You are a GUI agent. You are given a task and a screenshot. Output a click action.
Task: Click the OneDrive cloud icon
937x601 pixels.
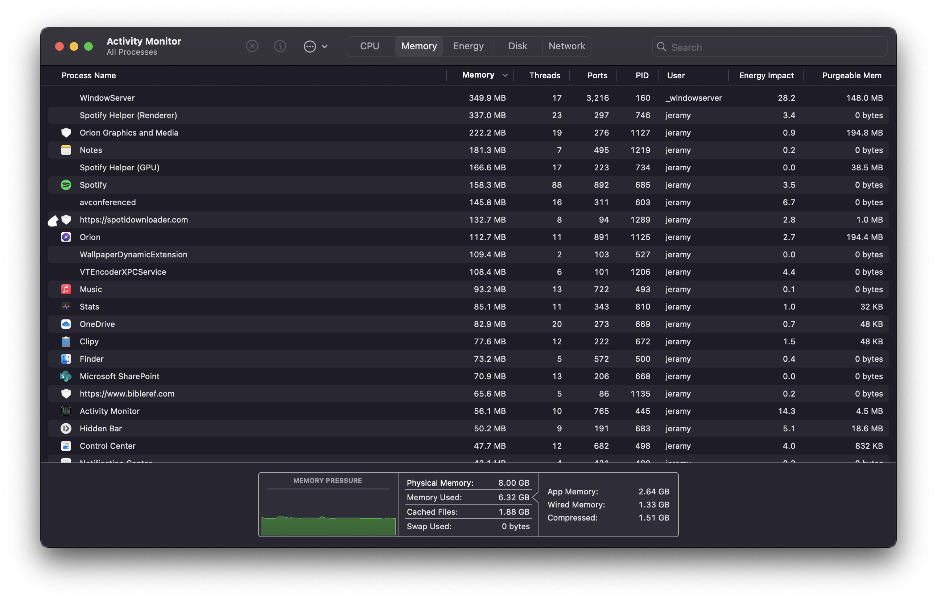[66, 324]
